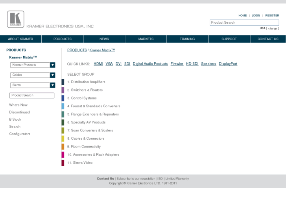Open the Sierra dropdown arrow
This screenshot has height=215, width=286.
(53, 85)
